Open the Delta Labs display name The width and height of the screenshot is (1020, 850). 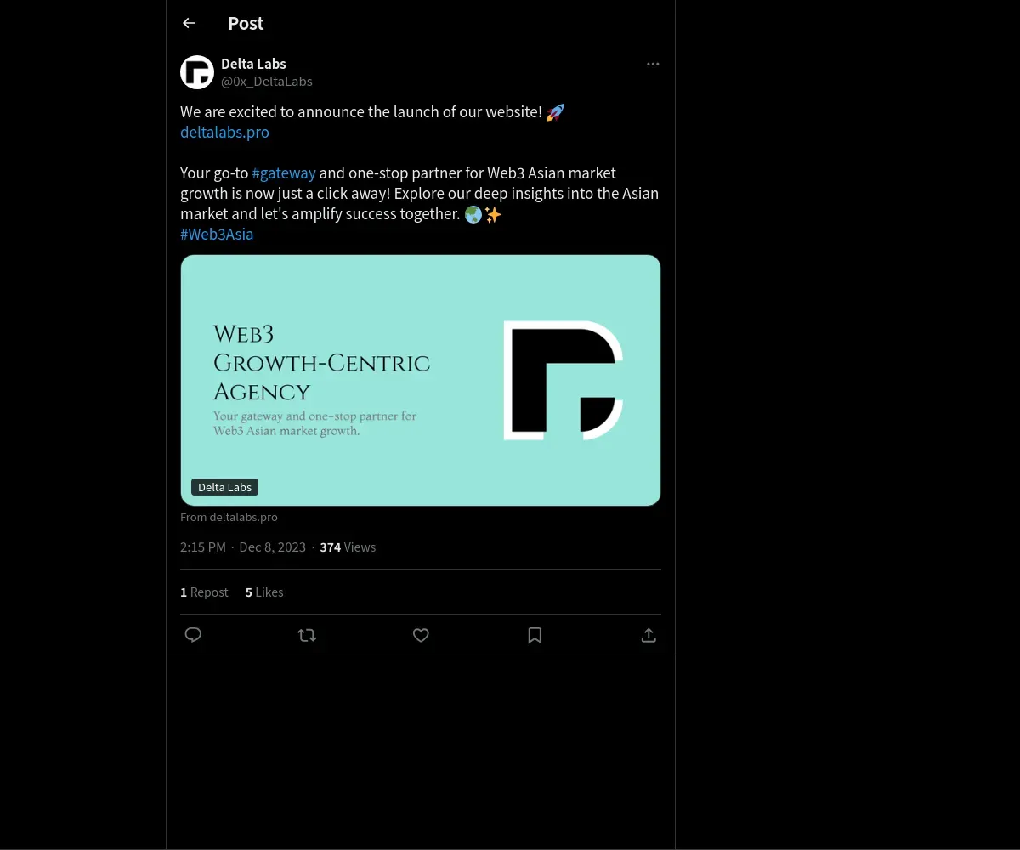click(x=253, y=64)
